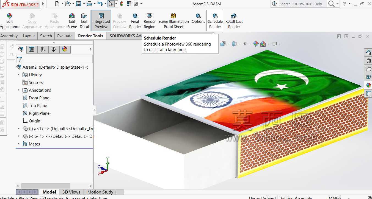Open the Help question mark menu
Viewport: 372px width, 199px height.
pyautogui.click(x=345, y=4)
